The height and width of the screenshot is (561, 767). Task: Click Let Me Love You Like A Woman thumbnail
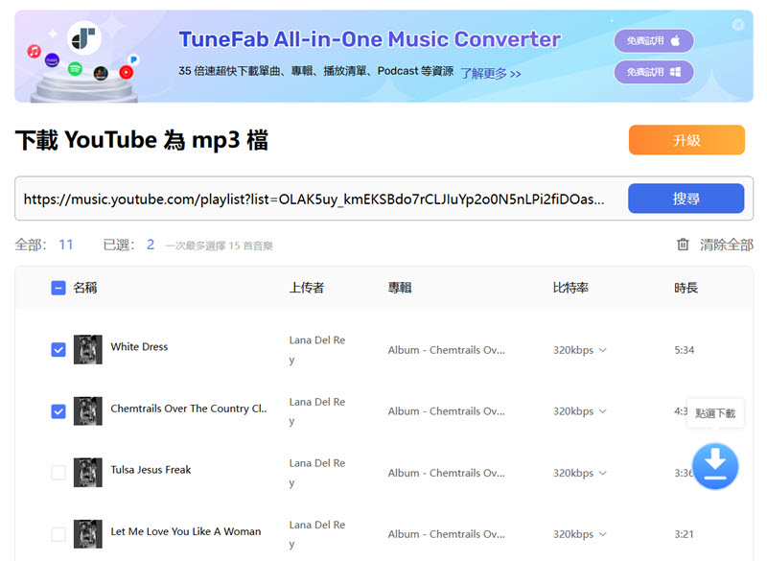(88, 534)
